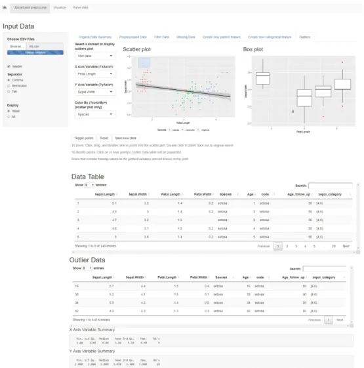Select Comma separator radio button
The width and height of the screenshot is (364, 368).
pyautogui.click(x=9, y=80)
